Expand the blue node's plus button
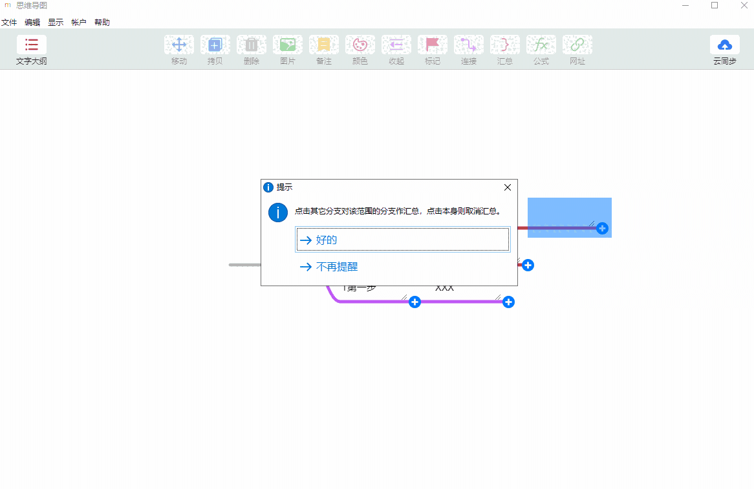 click(x=603, y=228)
